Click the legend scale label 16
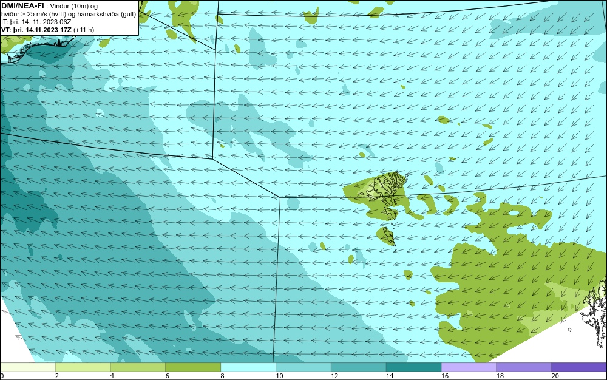The height and width of the screenshot is (380, 607). (445, 376)
